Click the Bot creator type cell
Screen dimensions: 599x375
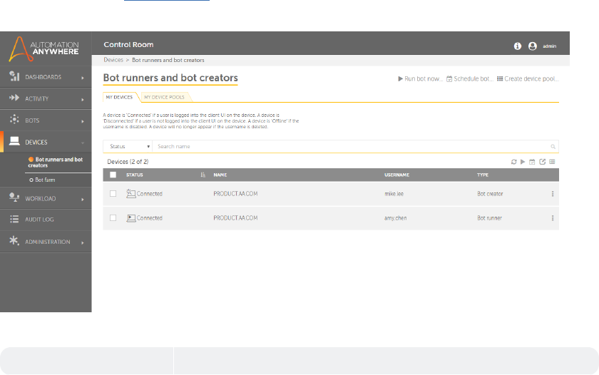click(x=490, y=194)
